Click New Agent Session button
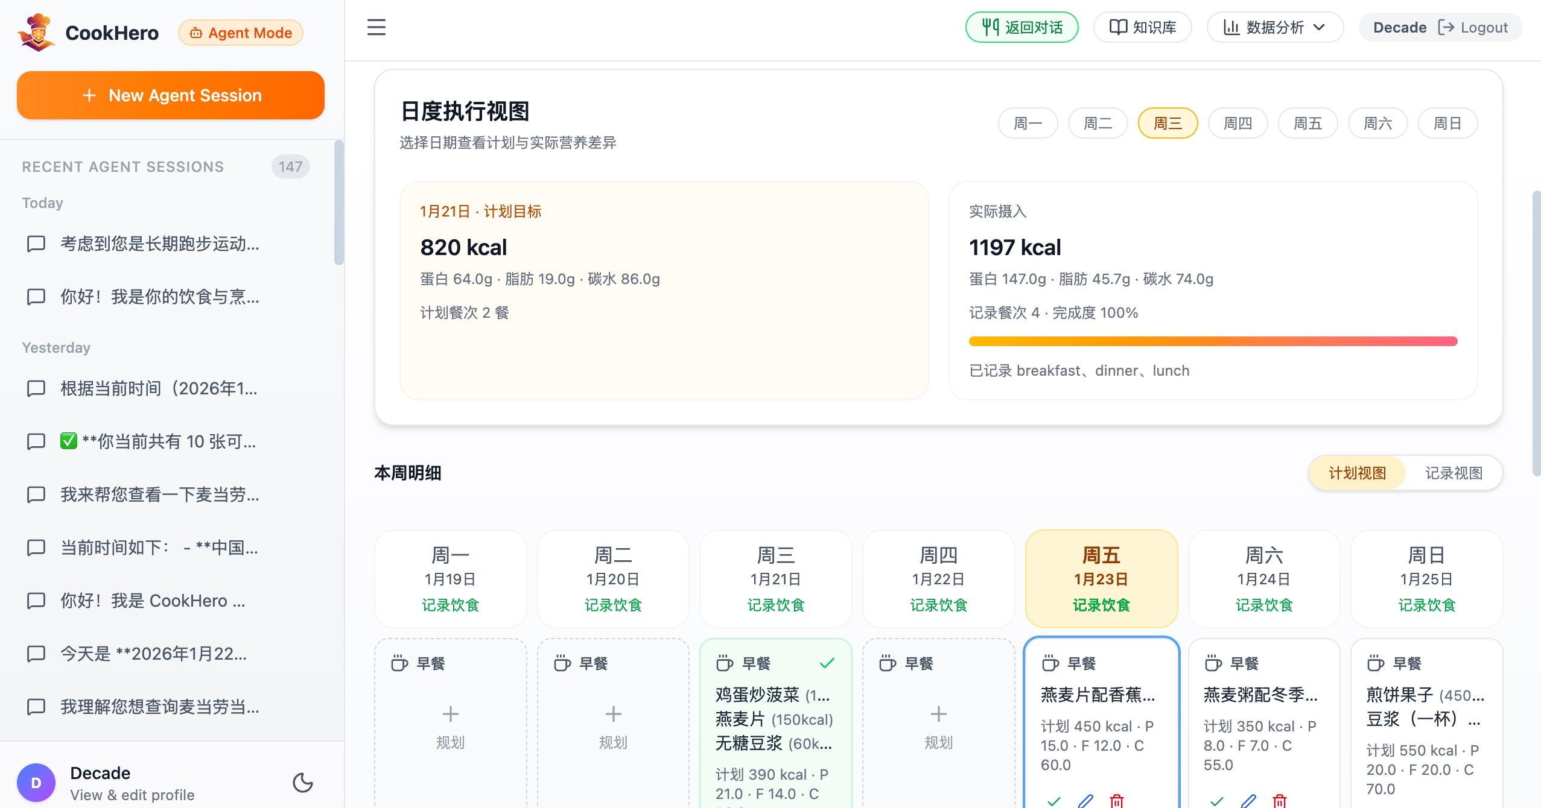This screenshot has height=808, width=1541. pos(171,95)
